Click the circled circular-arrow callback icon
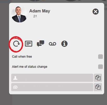 (x=16, y=44)
